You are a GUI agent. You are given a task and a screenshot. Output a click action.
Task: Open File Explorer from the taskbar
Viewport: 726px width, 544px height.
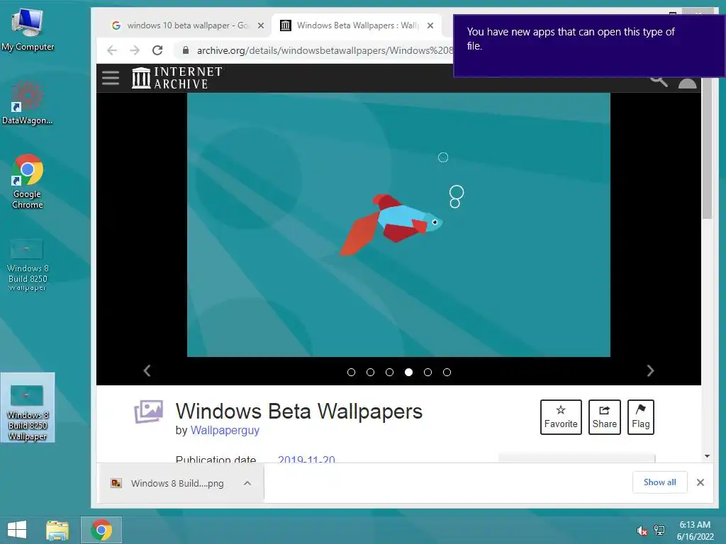pos(57,530)
